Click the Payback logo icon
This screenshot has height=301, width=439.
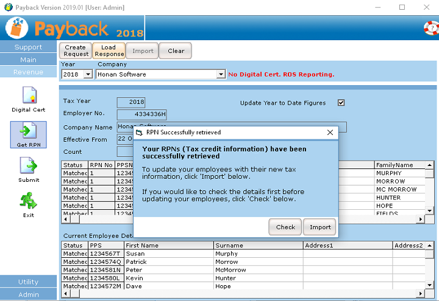click(x=17, y=28)
